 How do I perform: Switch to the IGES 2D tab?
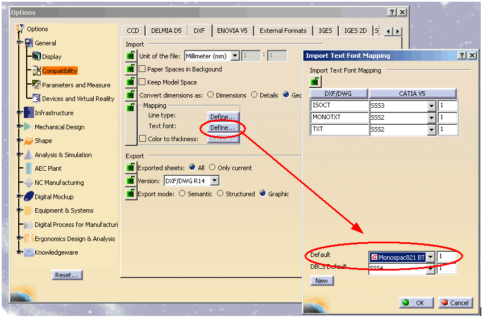click(x=356, y=31)
